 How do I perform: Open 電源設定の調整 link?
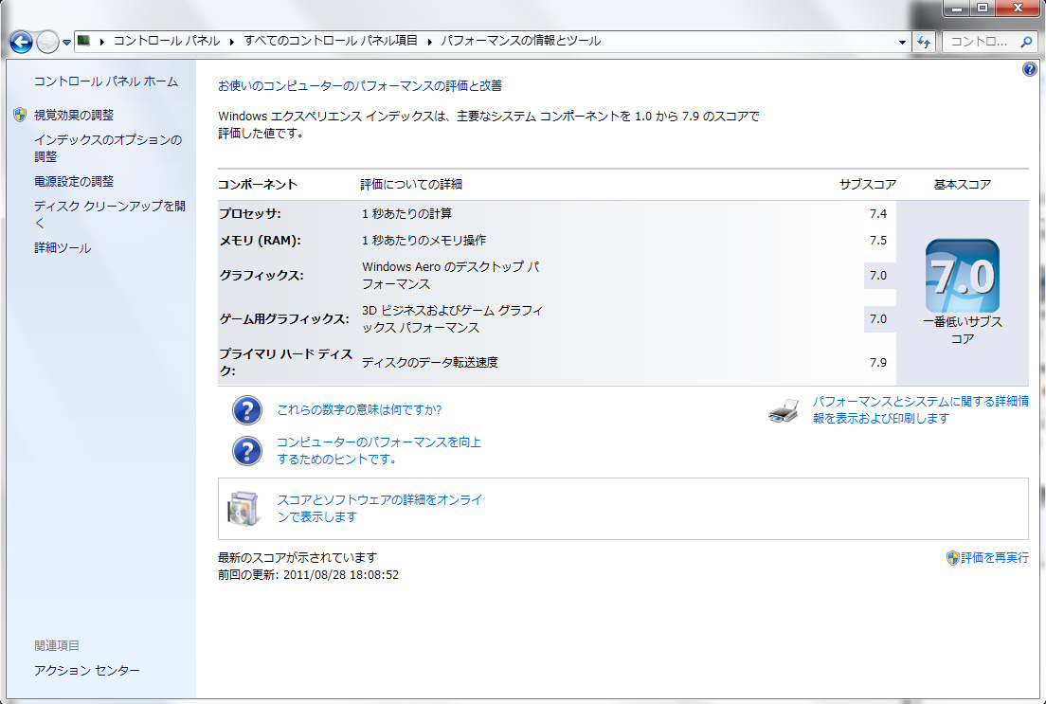pos(74,182)
